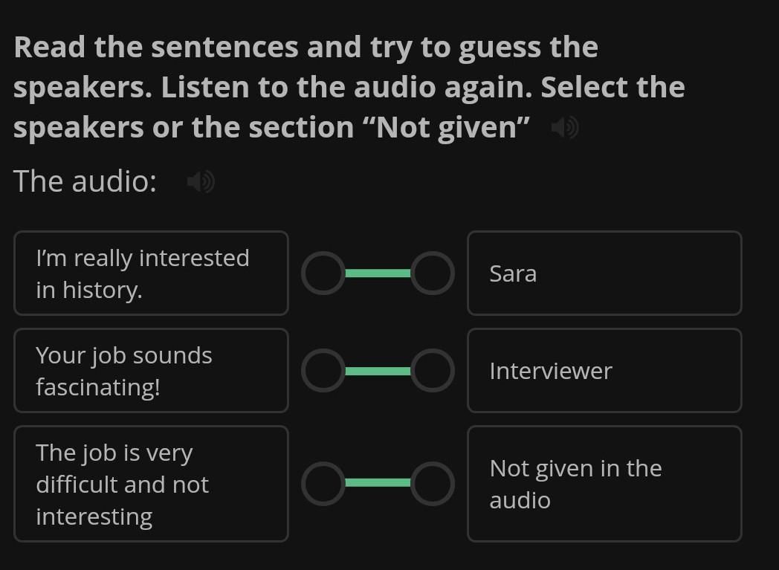Click the word 'Interviewer' text
This screenshot has height=570, width=779.
[551, 371]
